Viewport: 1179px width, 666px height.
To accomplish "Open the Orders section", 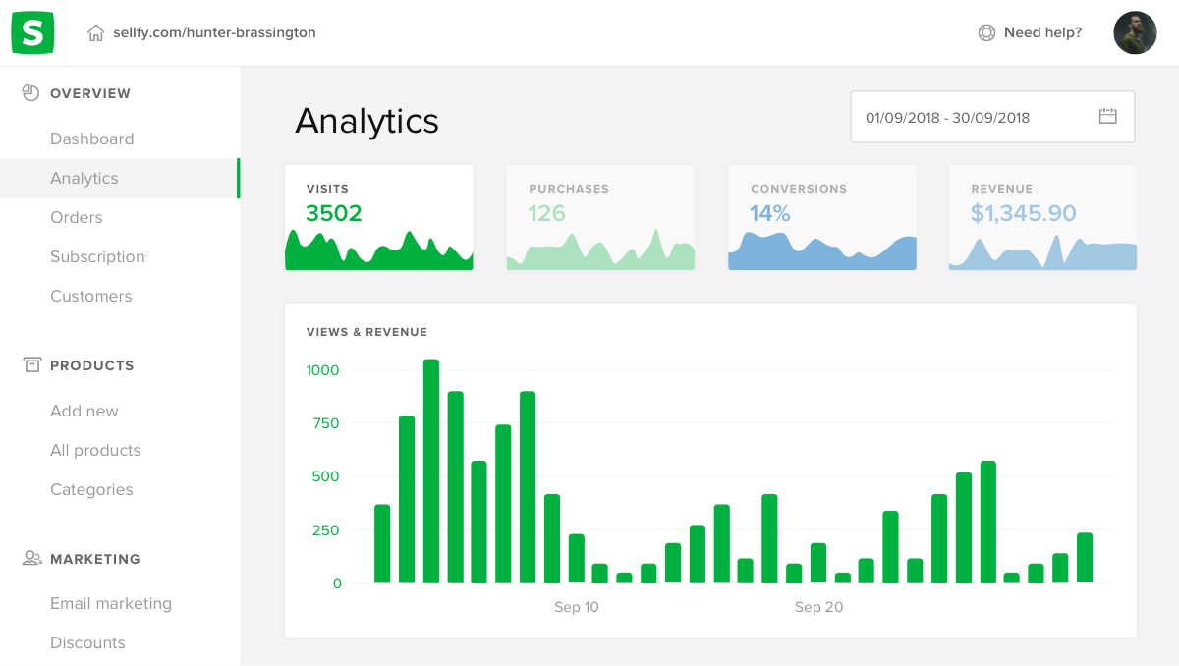I will [x=77, y=217].
